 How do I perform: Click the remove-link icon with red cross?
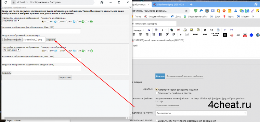pos(178,30)
